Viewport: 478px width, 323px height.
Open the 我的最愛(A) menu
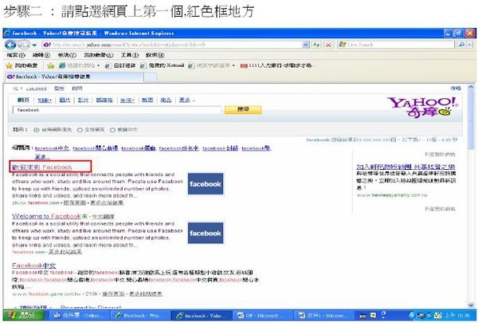coord(99,55)
